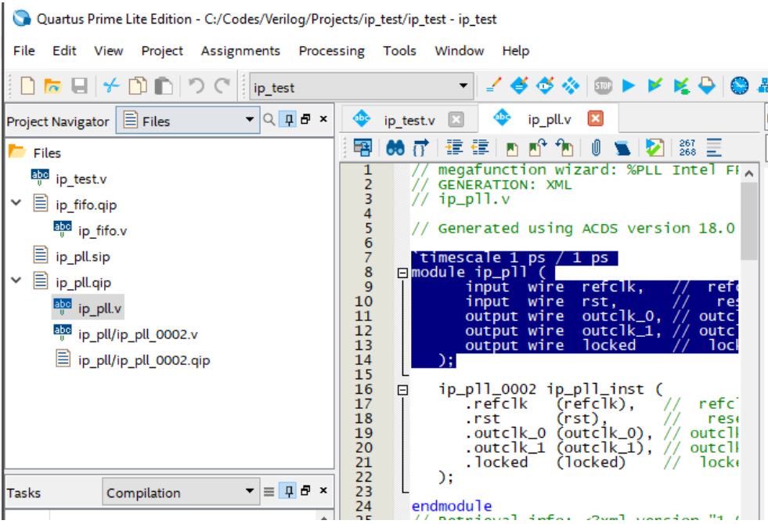The height and width of the screenshot is (524, 768).
Task: Click the increase indent icon
Action: click(454, 147)
